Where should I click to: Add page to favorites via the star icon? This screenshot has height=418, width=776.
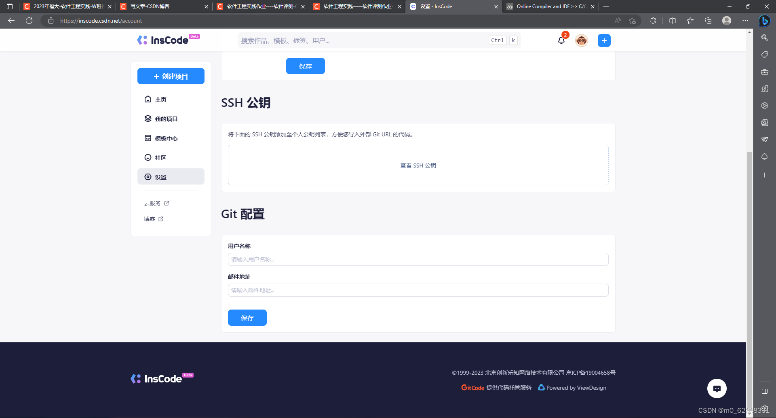tap(633, 21)
